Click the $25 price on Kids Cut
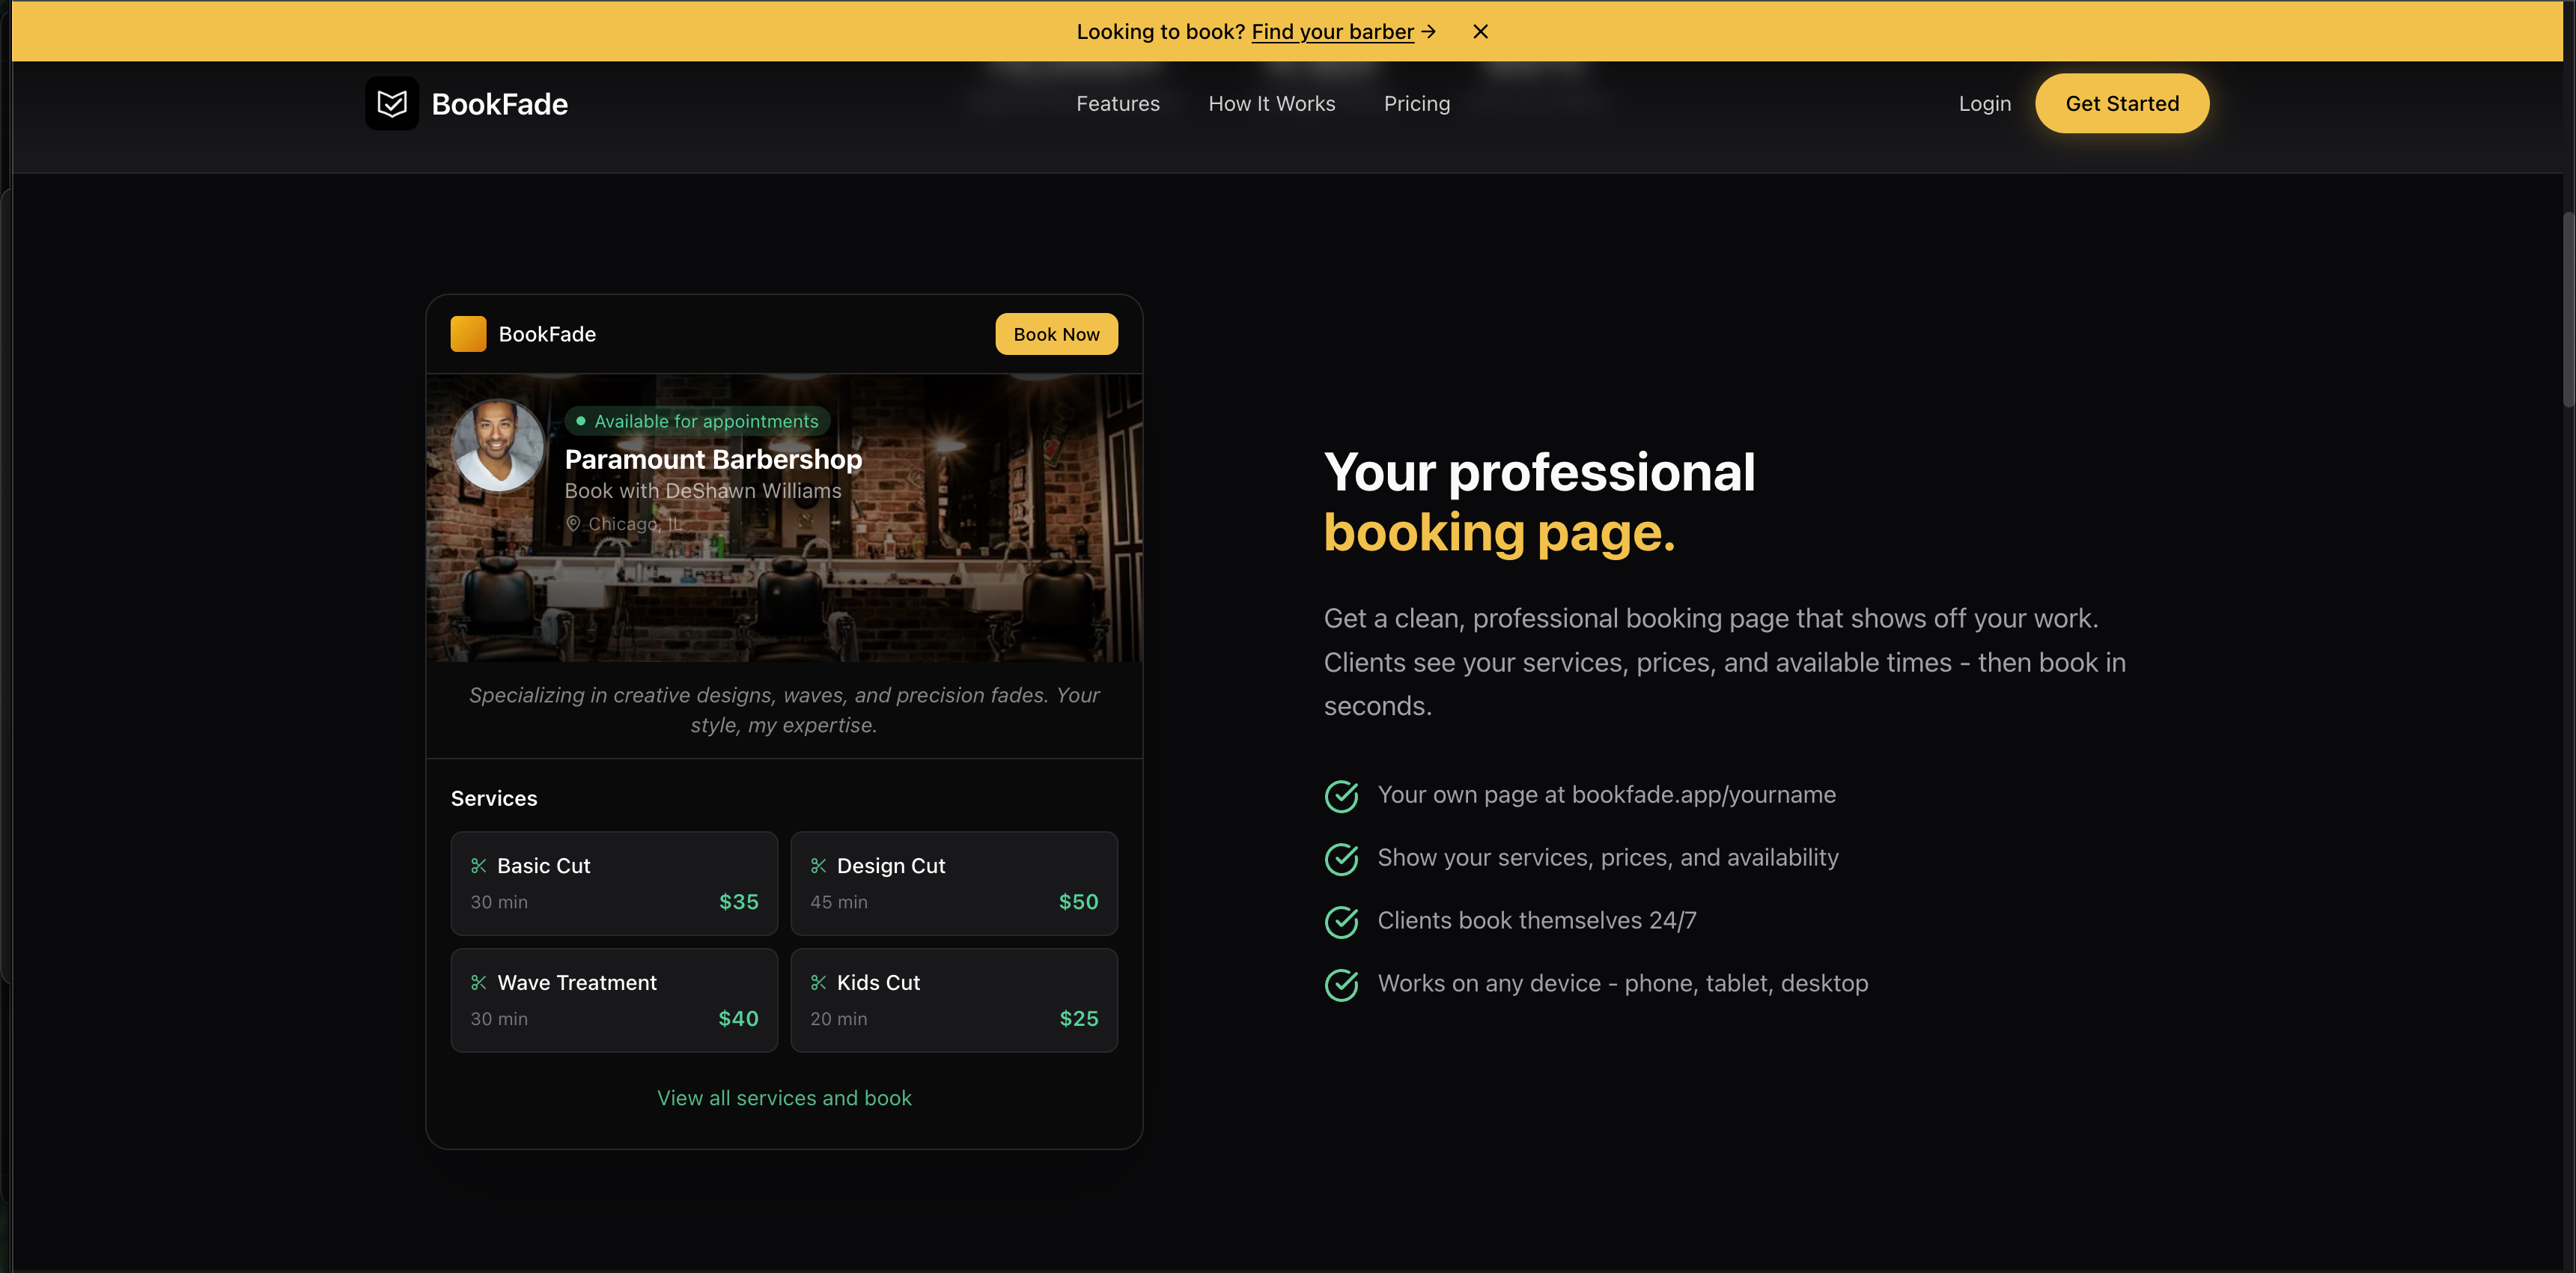The image size is (2576, 1273). coord(1079,1019)
